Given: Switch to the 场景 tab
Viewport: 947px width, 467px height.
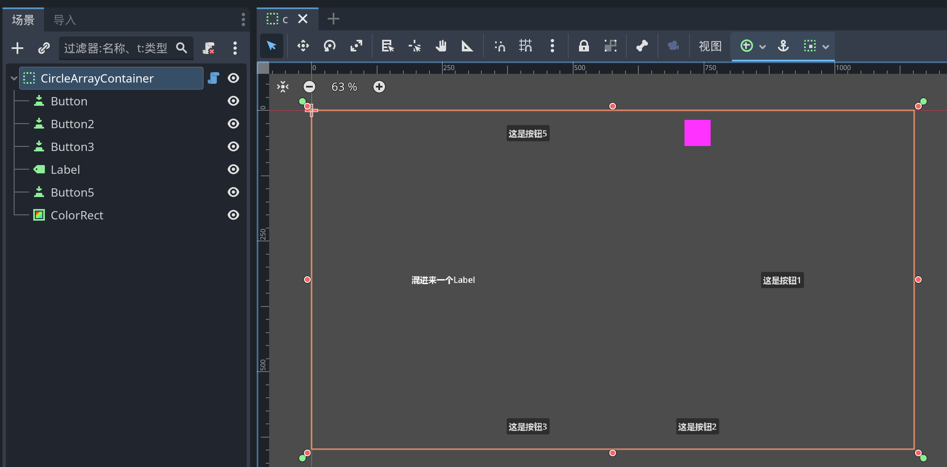Looking at the screenshot, I should 23,20.
